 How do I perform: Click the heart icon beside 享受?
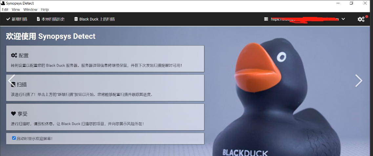pyautogui.click(x=13, y=114)
